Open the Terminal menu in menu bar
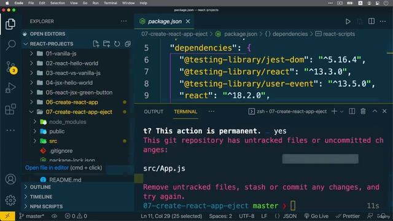 click(111, 3)
